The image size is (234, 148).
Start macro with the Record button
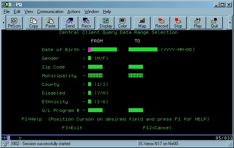click(161, 23)
